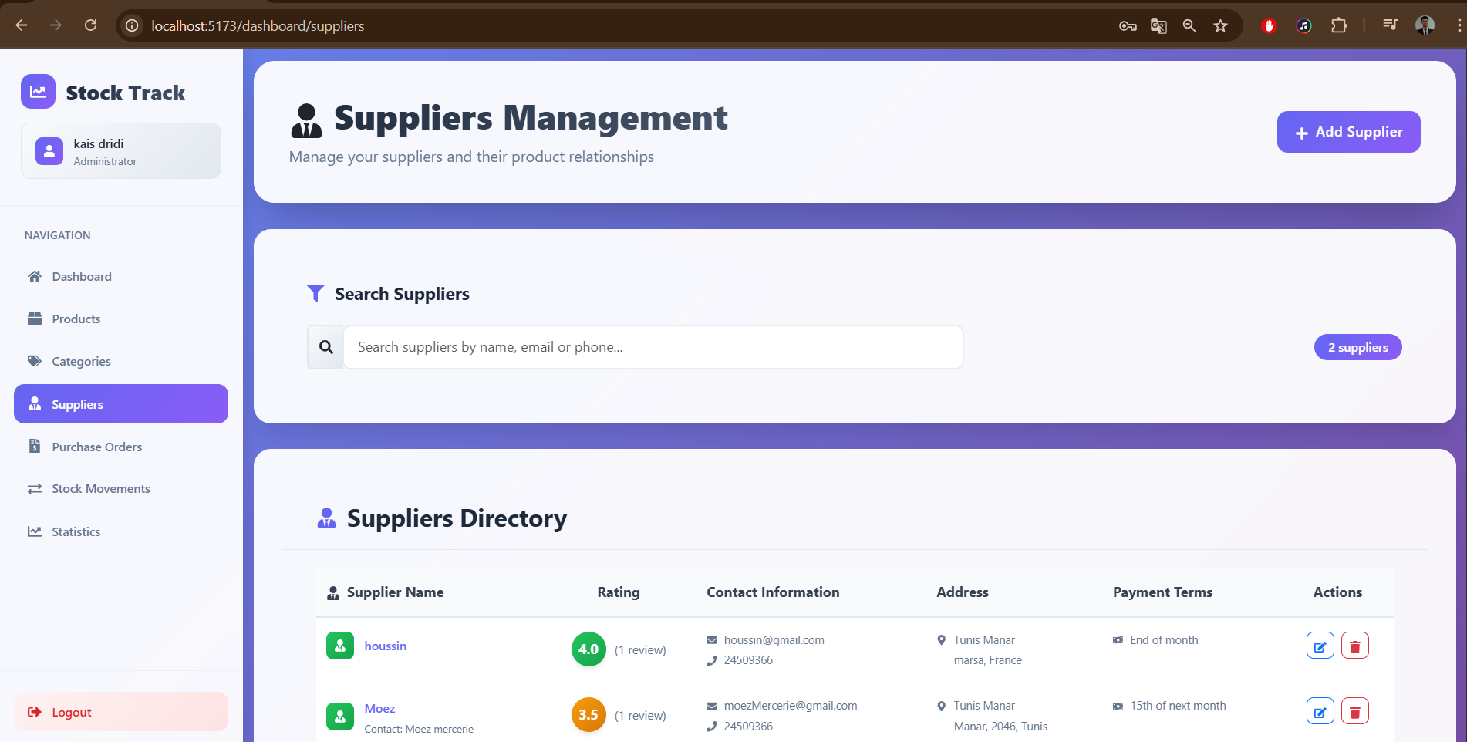Click the Stock Track logo icon
1467x742 pixels.
[38, 92]
